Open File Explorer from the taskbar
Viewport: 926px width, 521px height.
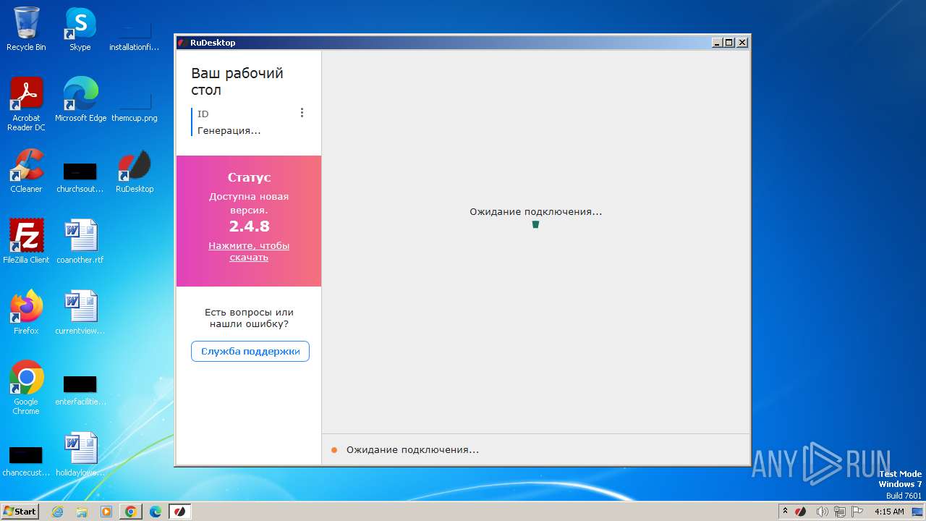tap(82, 512)
